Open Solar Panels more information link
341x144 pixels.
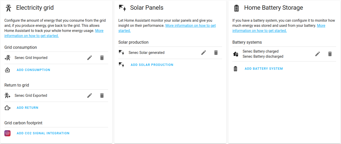click(x=190, y=26)
